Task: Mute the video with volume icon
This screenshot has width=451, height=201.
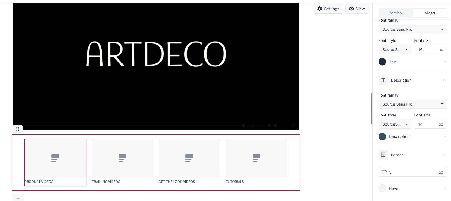Action: 269,126
